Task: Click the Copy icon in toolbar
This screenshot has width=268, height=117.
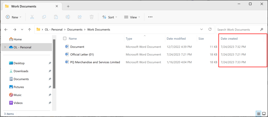Action: 44,17
